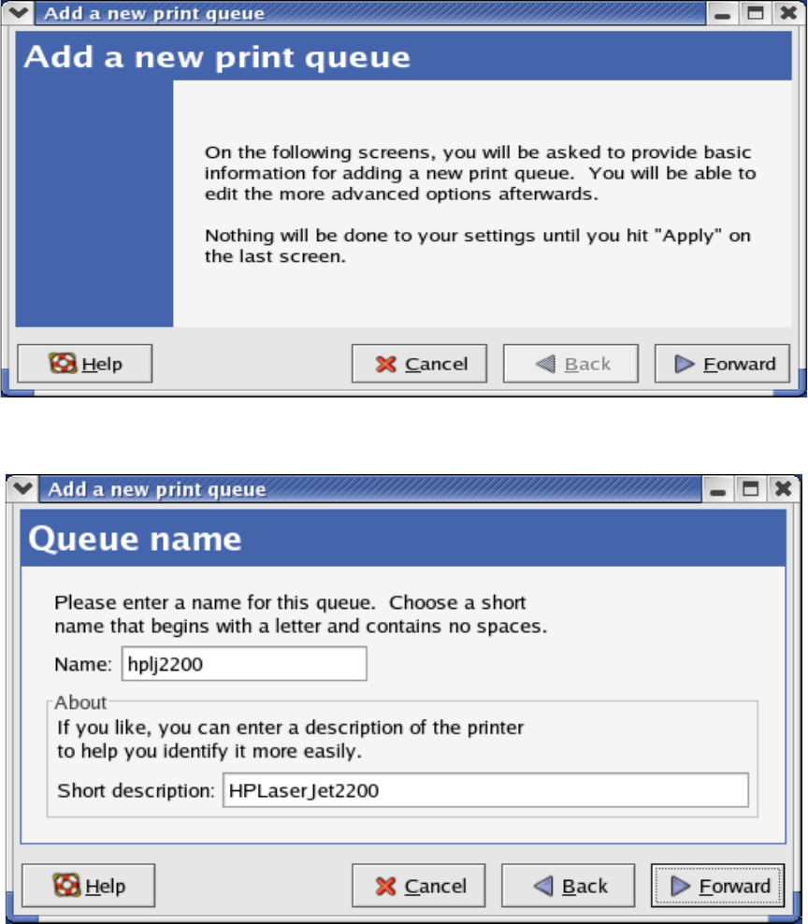Maximize the Queue name window
Viewport: 808px width, 924px height.
750,489
